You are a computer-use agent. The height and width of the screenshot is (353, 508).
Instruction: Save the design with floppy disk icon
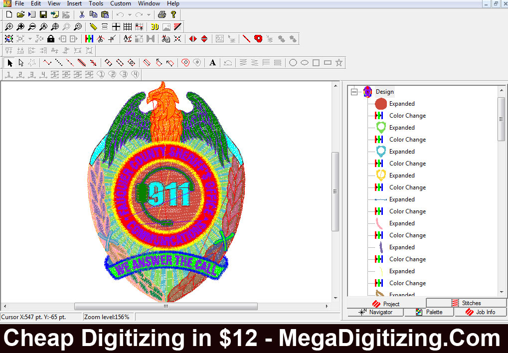tap(43, 14)
